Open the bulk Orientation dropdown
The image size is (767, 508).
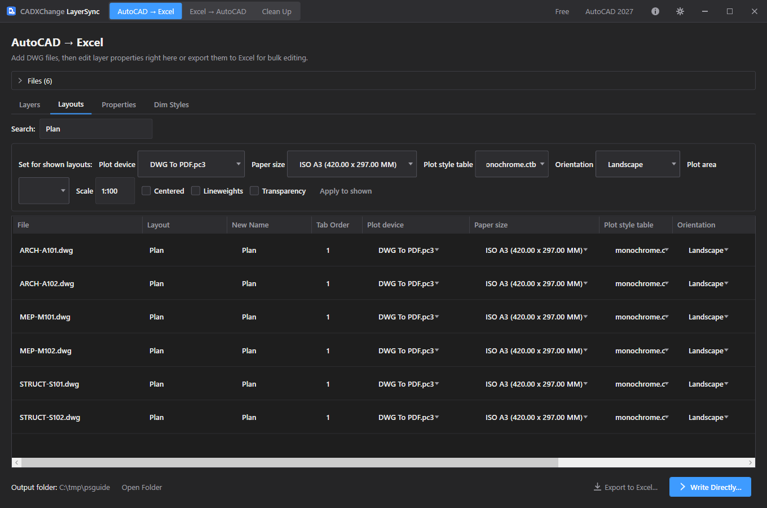tap(638, 164)
